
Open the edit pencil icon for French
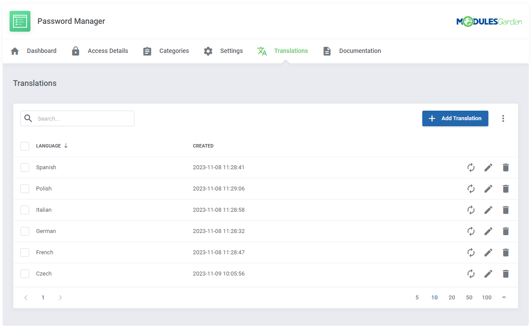488,252
